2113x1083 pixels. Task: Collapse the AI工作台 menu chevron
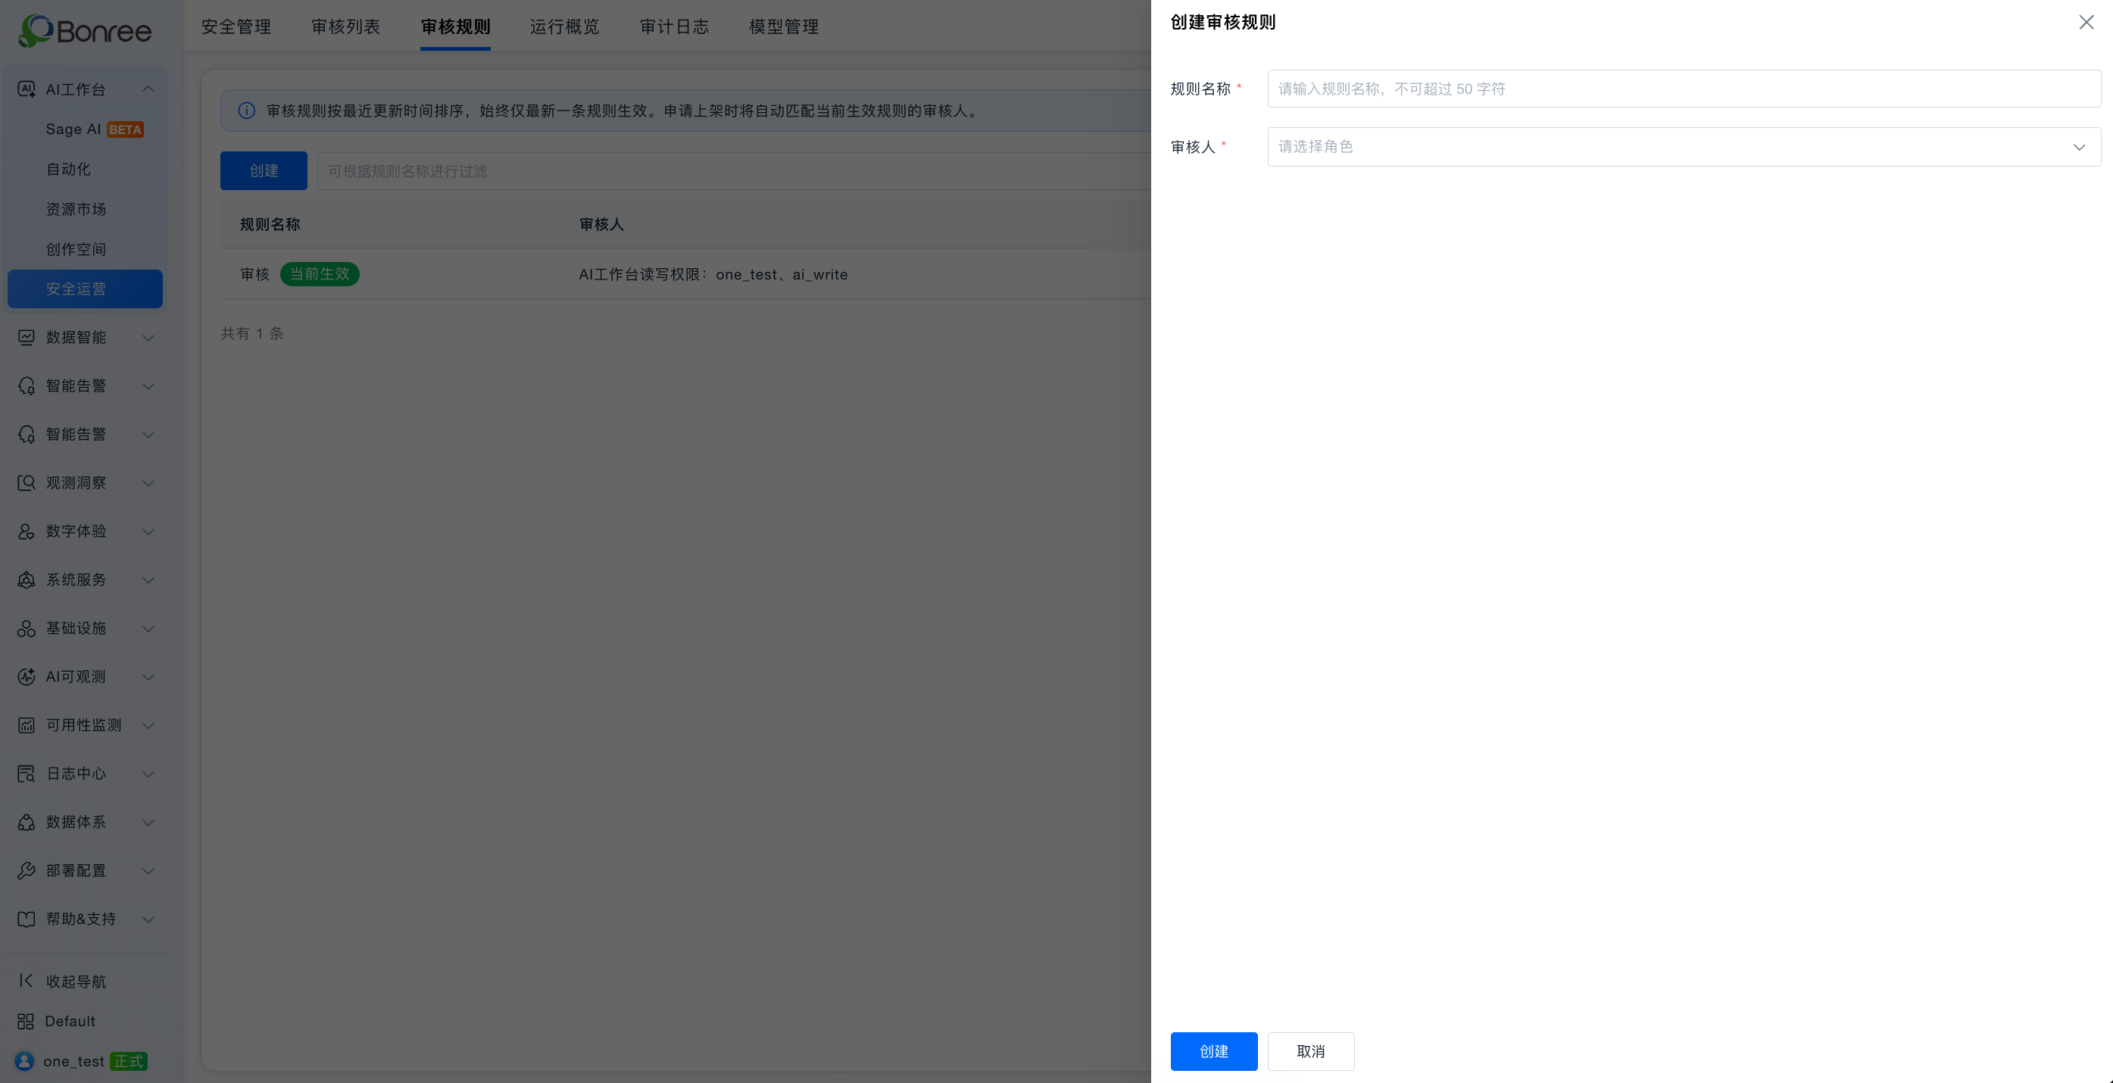(148, 89)
